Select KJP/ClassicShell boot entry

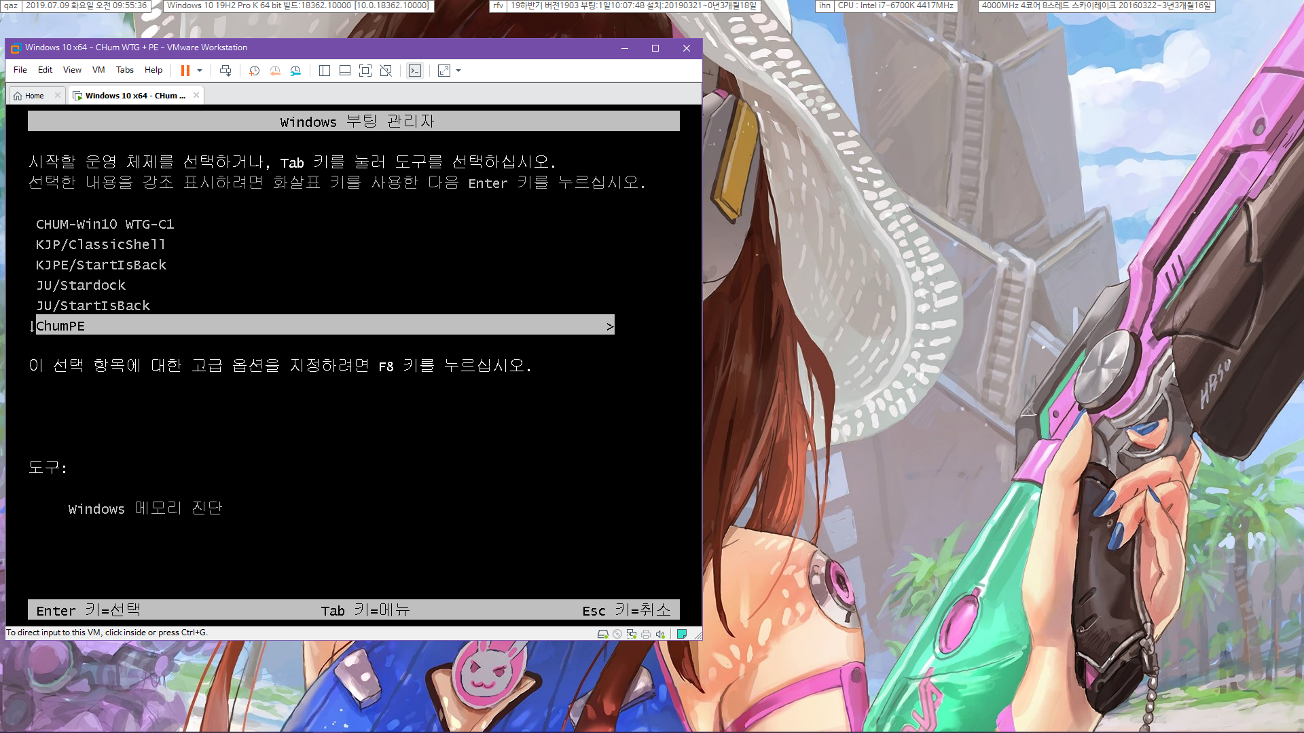101,244
